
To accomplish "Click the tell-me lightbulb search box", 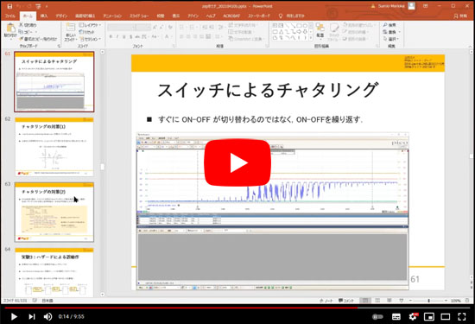I will pyautogui.click(x=292, y=16).
